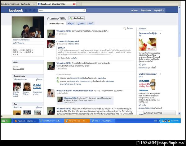Switch to the Wall tab
This screenshot has height=146, width=186.
click(56, 23)
